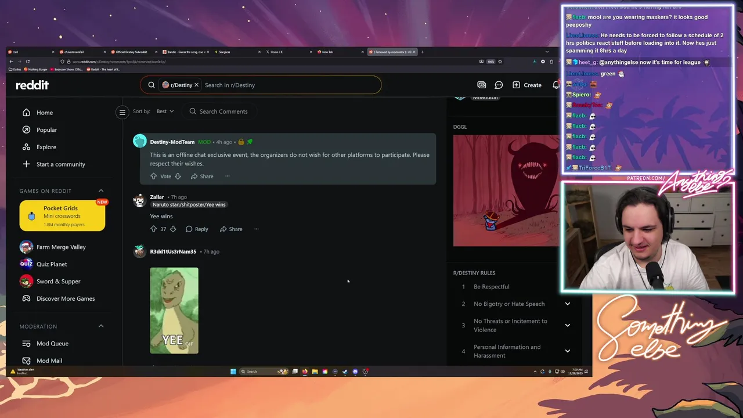The height and width of the screenshot is (418, 743).
Task: Go to Popular in sidebar
Action: (46, 130)
